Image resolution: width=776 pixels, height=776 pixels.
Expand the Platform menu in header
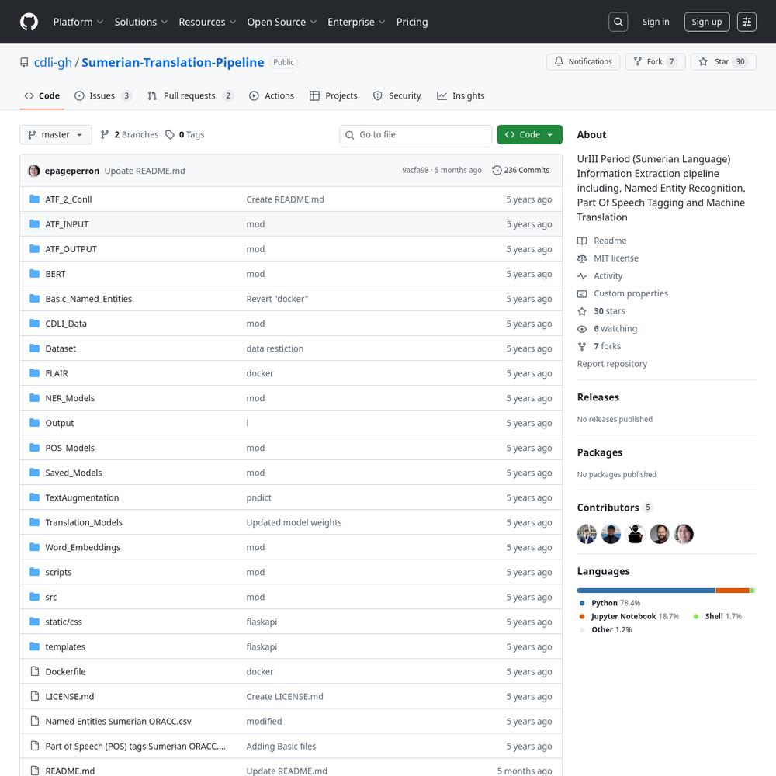pos(78,22)
